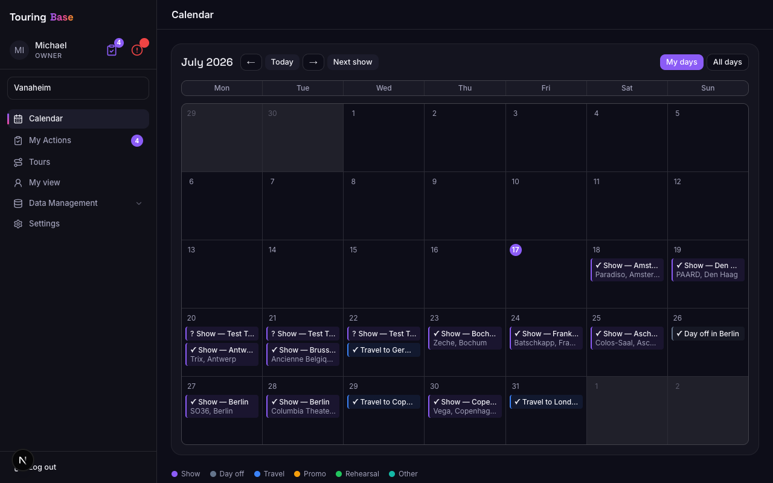This screenshot has height=483, width=773.
Task: Open Day off in Berlin event
Action: point(708,334)
